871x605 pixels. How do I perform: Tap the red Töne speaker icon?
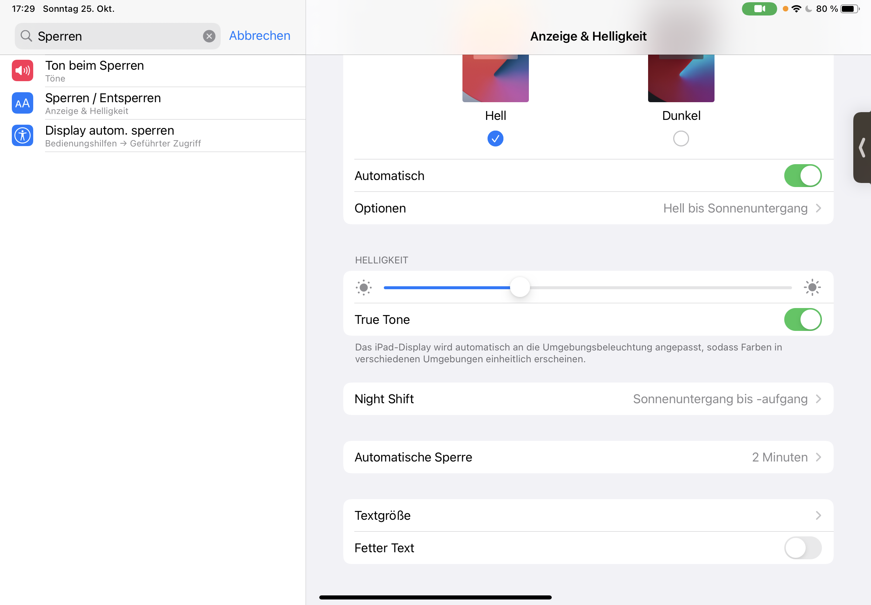click(x=23, y=70)
